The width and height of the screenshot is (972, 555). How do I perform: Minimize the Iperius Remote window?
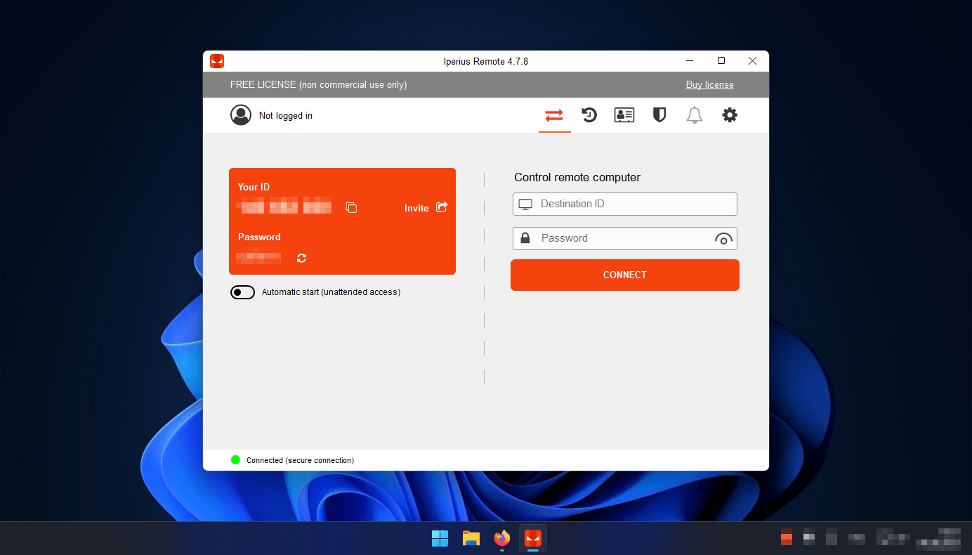pyautogui.click(x=690, y=61)
